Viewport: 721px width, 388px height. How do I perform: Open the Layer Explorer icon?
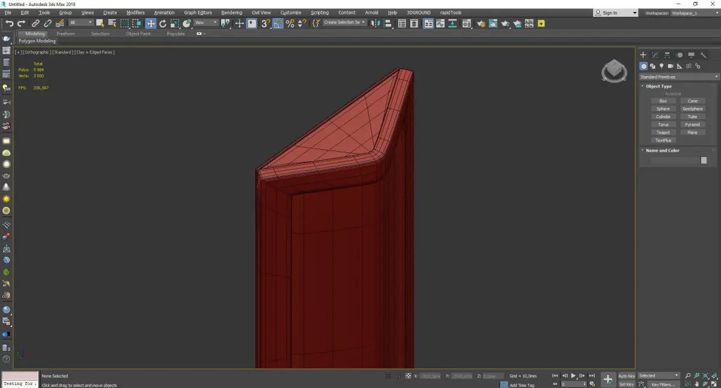click(x=415, y=23)
